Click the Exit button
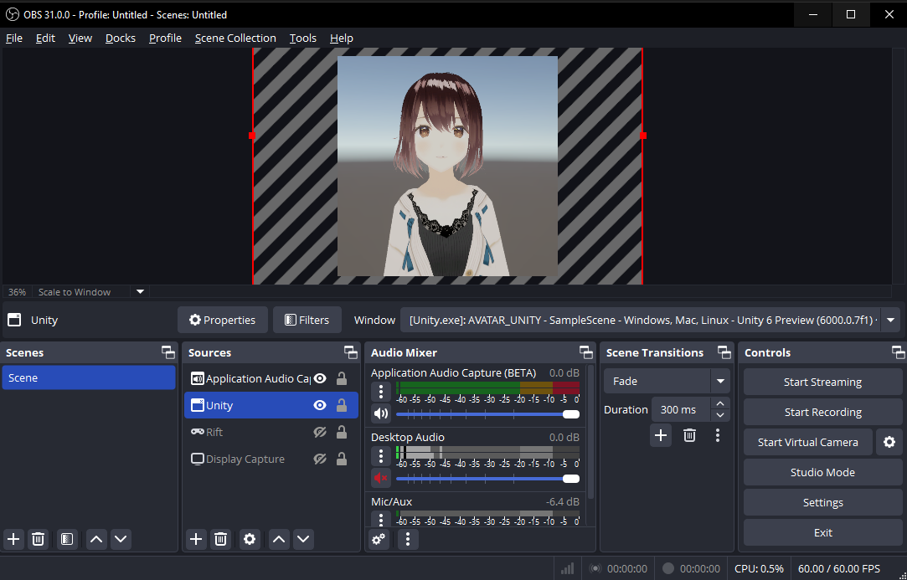 click(x=822, y=532)
